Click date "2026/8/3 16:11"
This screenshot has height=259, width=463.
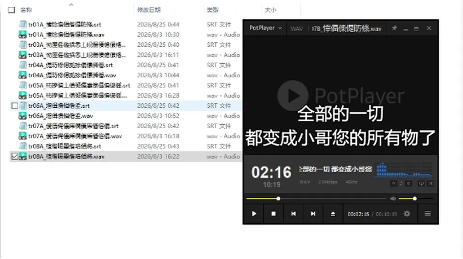pos(158,55)
